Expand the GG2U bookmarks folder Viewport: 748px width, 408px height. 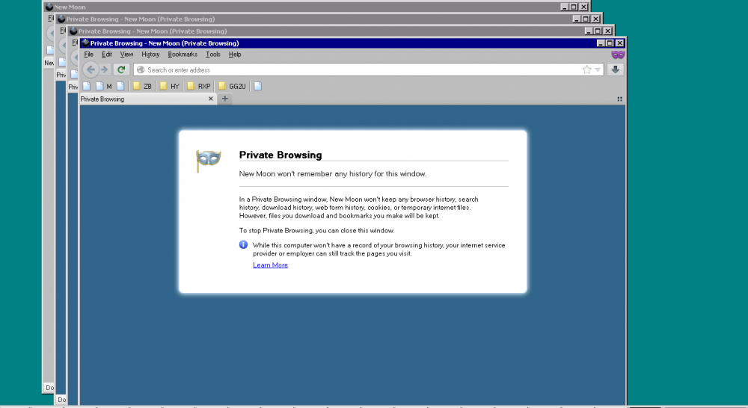point(233,86)
